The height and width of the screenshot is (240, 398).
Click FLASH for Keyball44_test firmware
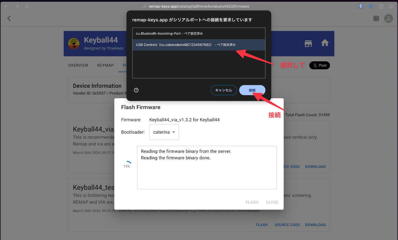click(x=262, y=225)
